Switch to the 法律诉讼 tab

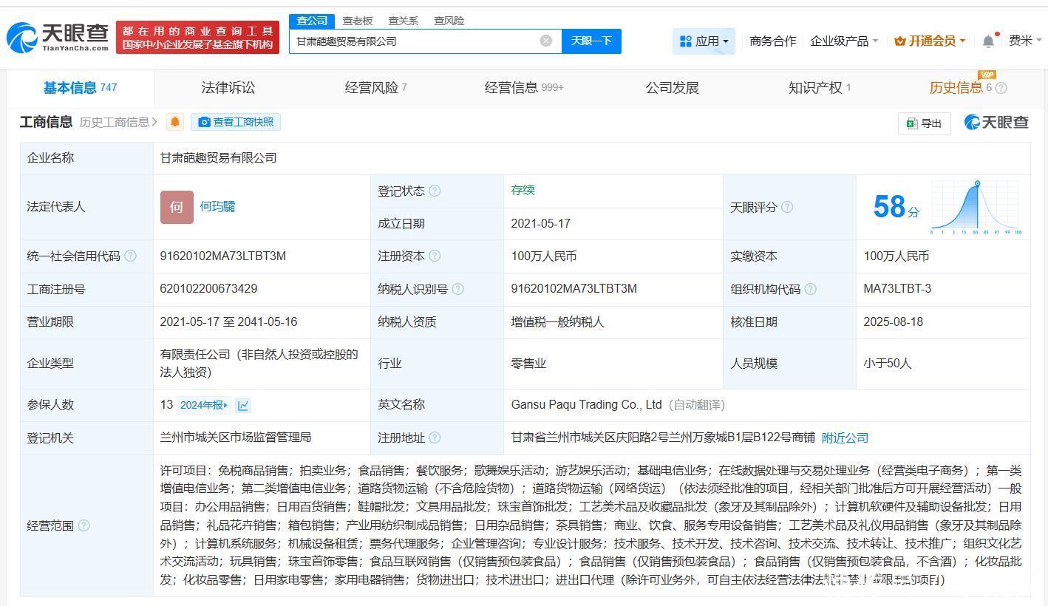[x=228, y=88]
